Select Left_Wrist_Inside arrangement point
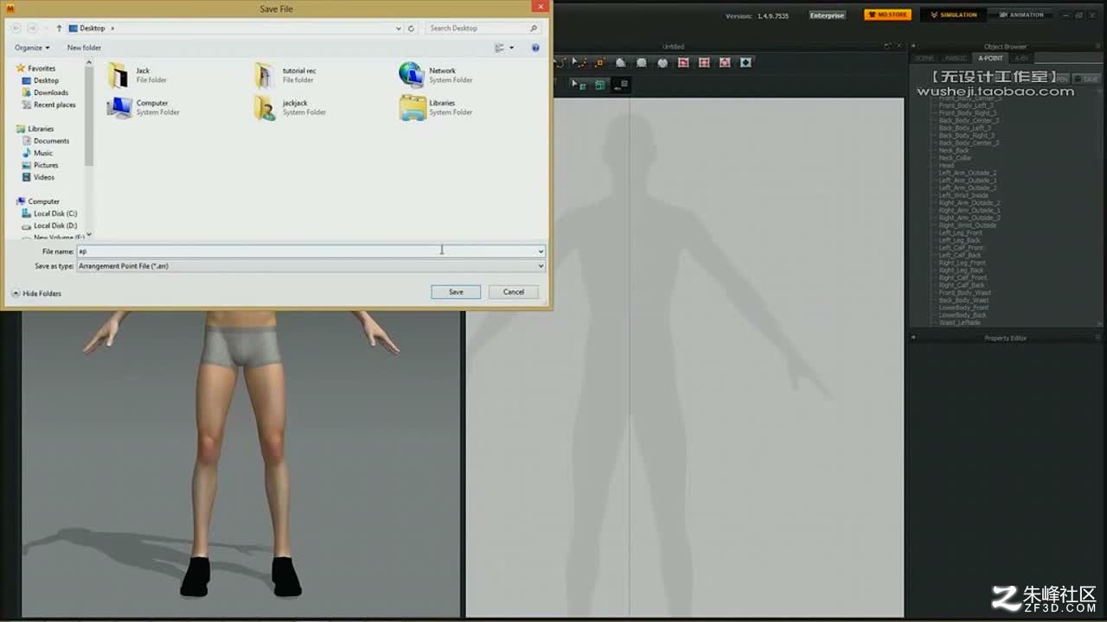This screenshot has width=1107, height=622. pyautogui.click(x=963, y=195)
